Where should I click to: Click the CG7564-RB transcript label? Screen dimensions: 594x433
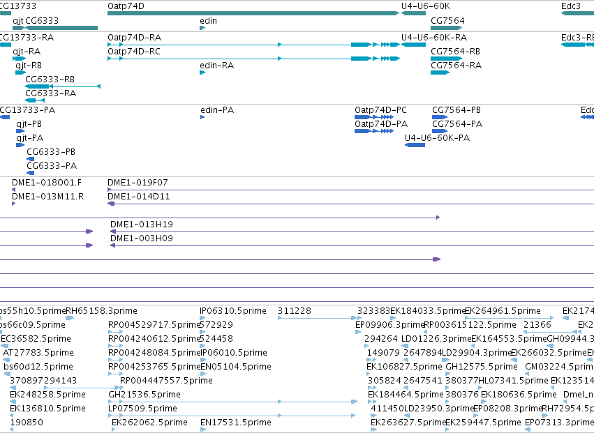point(455,52)
